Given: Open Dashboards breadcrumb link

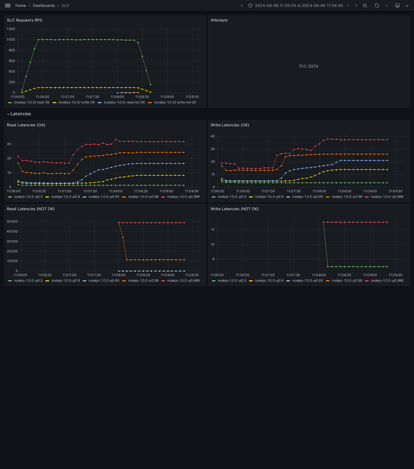Looking at the screenshot, I should [x=44, y=6].
